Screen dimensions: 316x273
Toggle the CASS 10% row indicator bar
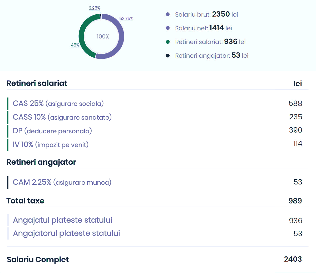click(x=8, y=117)
